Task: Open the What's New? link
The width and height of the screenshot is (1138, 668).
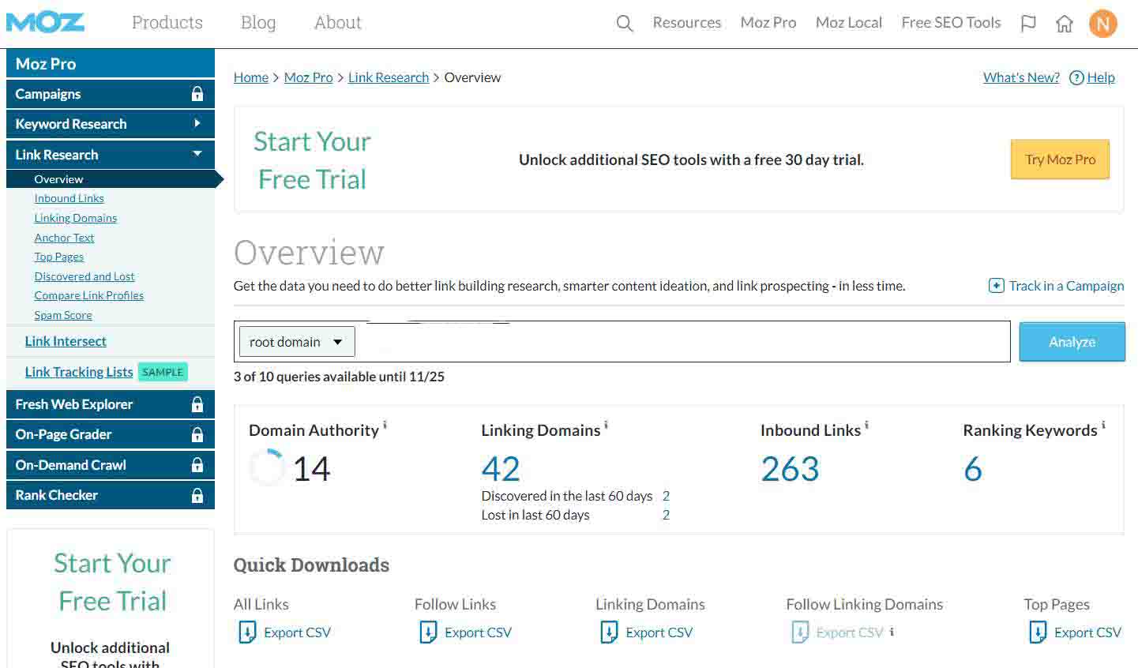Action: click(1020, 77)
